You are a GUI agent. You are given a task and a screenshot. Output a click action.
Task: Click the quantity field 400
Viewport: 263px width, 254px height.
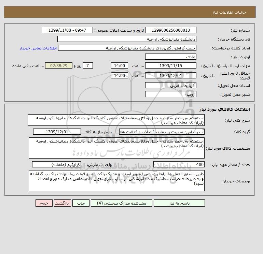(179, 165)
